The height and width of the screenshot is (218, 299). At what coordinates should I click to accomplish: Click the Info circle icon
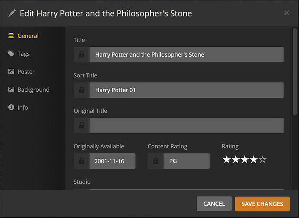[11, 107]
